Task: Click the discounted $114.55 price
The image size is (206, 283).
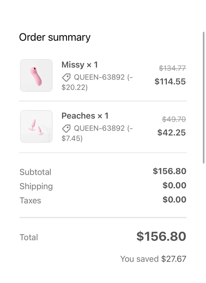Action: pyautogui.click(x=170, y=82)
